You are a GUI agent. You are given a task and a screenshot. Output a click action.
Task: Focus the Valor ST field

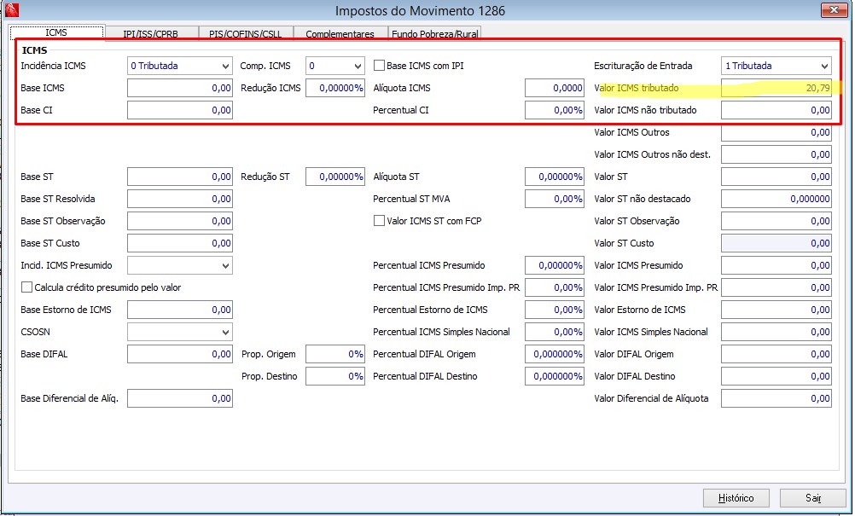[x=776, y=177]
